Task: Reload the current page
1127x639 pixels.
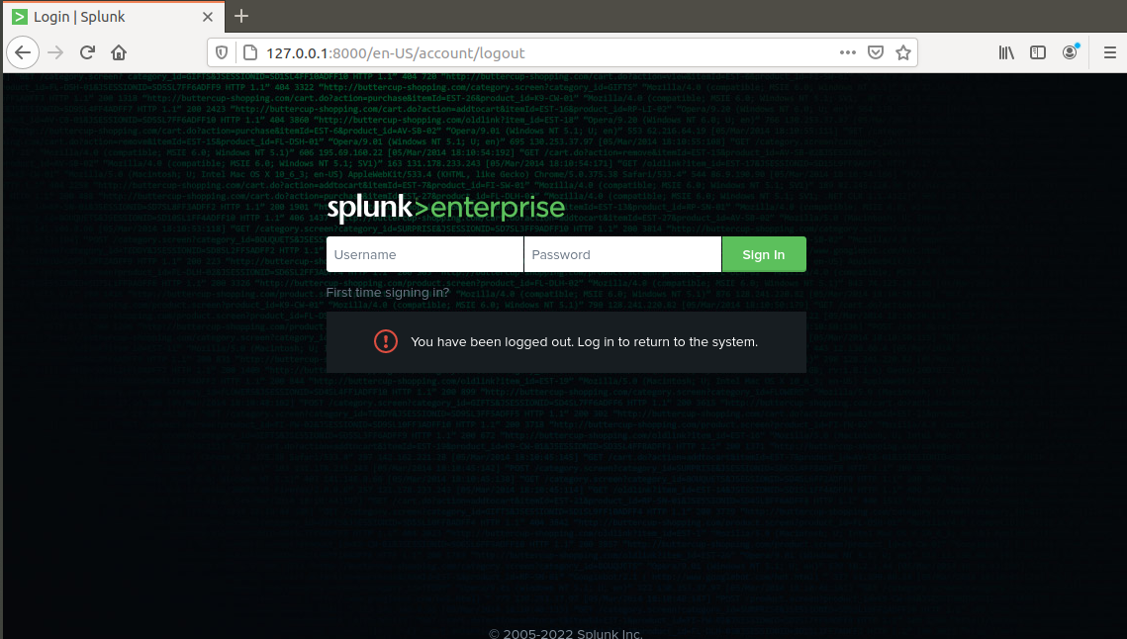Action: coord(88,52)
